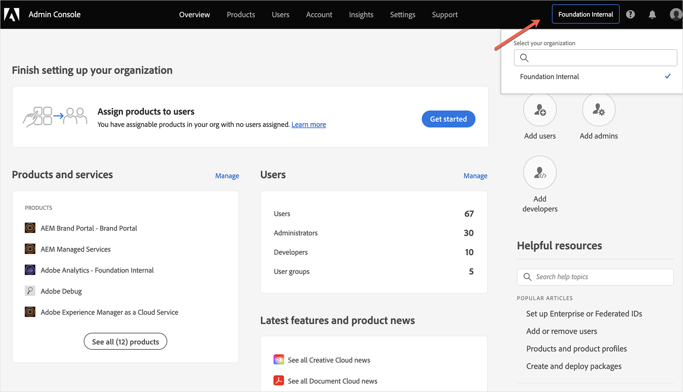The width and height of the screenshot is (683, 392).
Task: Go to the Settings tab
Action: 403,14
